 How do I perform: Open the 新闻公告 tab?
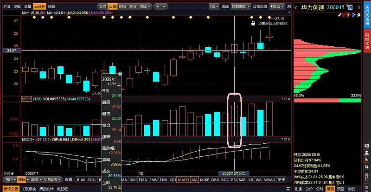[x=11, y=189]
